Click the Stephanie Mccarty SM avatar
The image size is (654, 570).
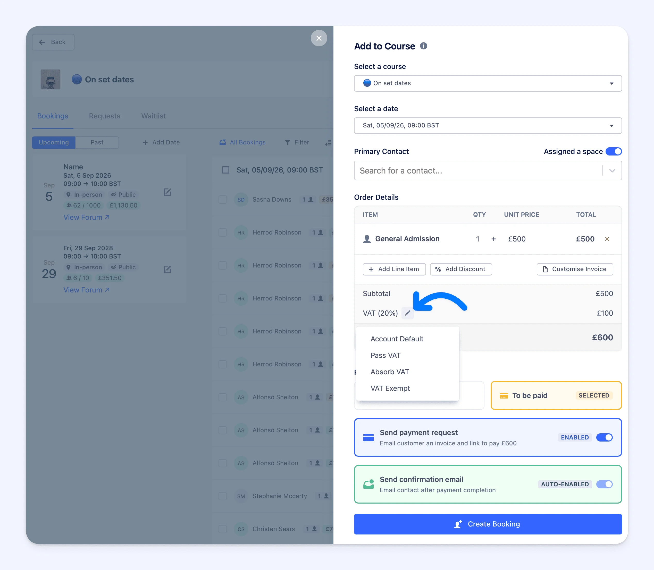pos(241,496)
